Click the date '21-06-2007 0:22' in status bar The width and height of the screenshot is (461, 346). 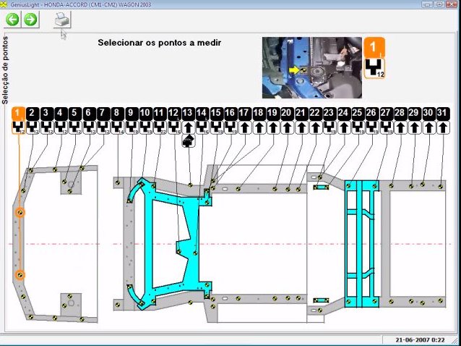point(420,339)
